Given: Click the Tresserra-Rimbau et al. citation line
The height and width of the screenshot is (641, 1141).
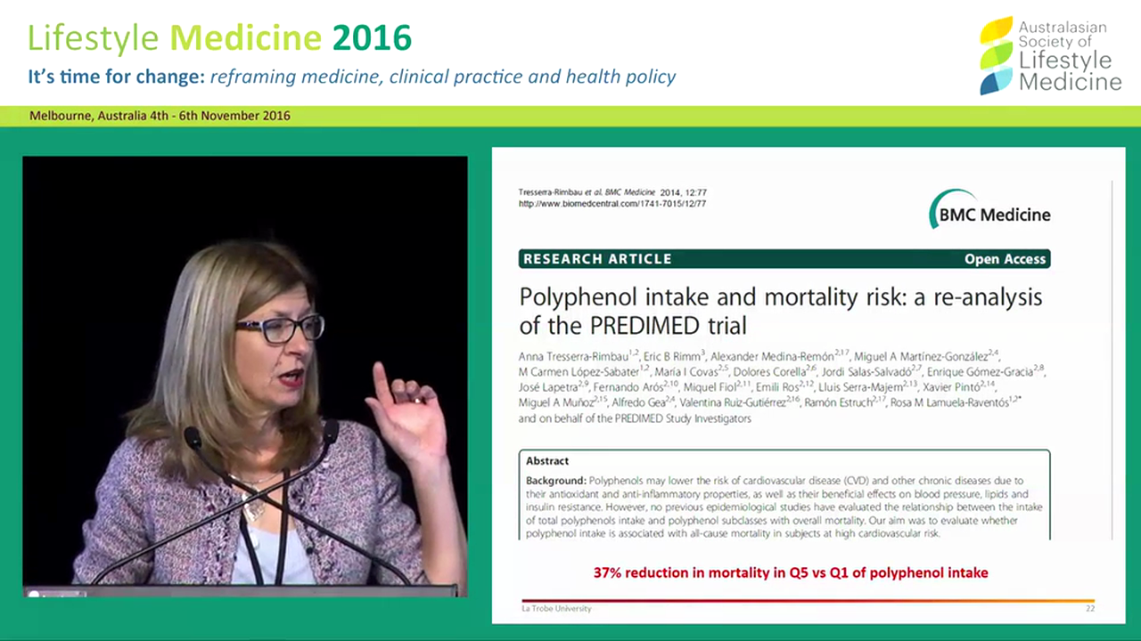Looking at the screenshot, I should tap(612, 192).
